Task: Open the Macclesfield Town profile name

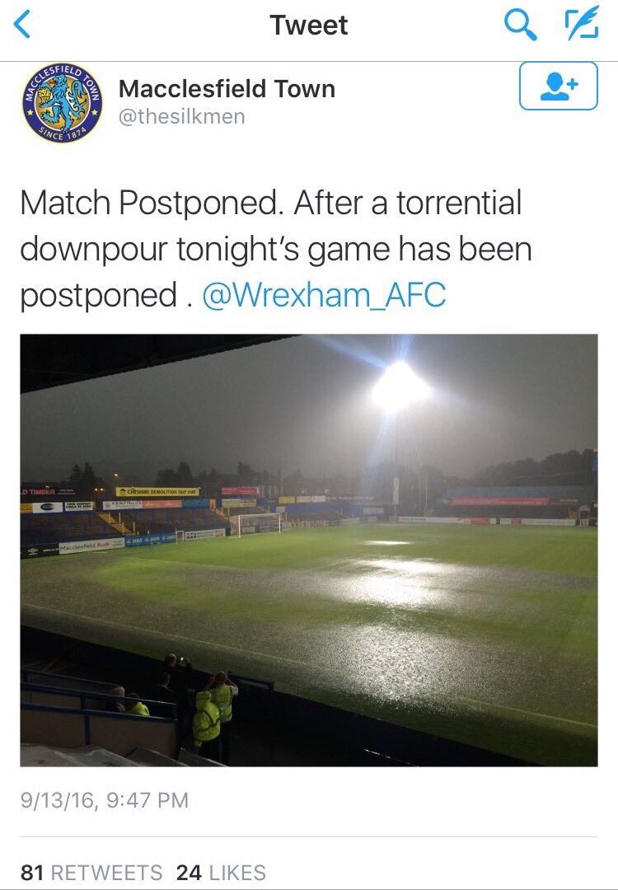Action: click(x=227, y=89)
